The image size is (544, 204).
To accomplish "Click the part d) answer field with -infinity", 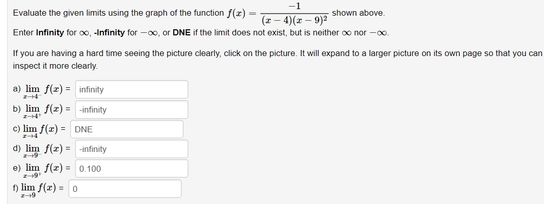I will click(x=132, y=149).
